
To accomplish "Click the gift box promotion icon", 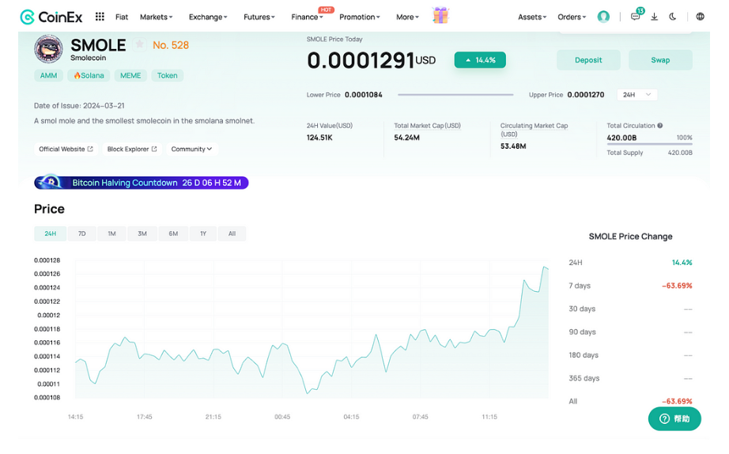I will (440, 16).
